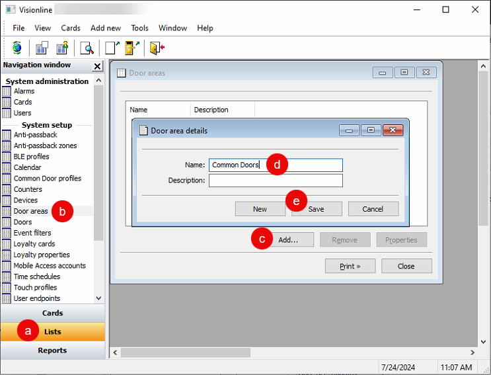Open the Cards menu in menu bar
Screen dimensions: 491x375
pyautogui.click(x=71, y=28)
